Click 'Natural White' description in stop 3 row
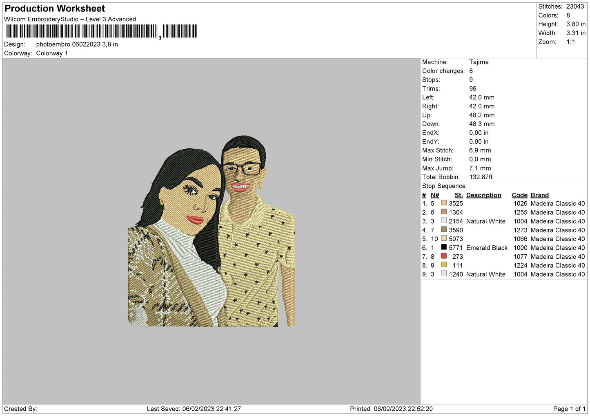The width and height of the screenshot is (590, 416). (x=486, y=221)
